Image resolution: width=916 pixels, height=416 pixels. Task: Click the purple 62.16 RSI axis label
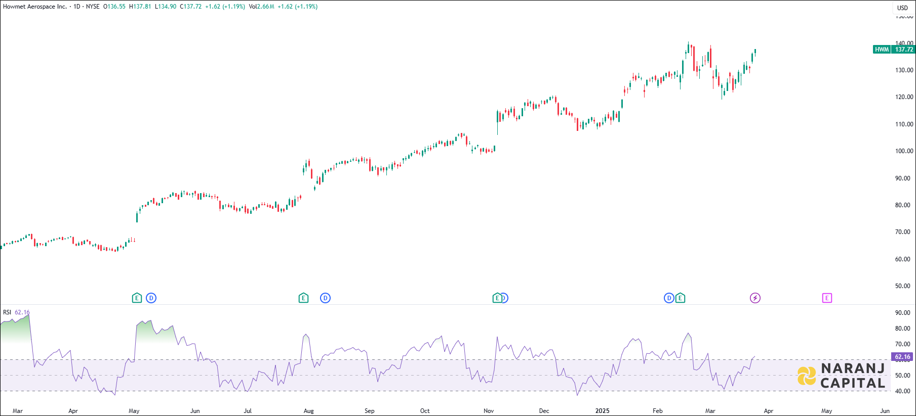coord(902,357)
